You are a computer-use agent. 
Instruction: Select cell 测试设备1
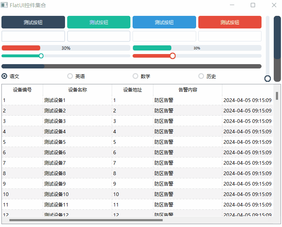77,100
